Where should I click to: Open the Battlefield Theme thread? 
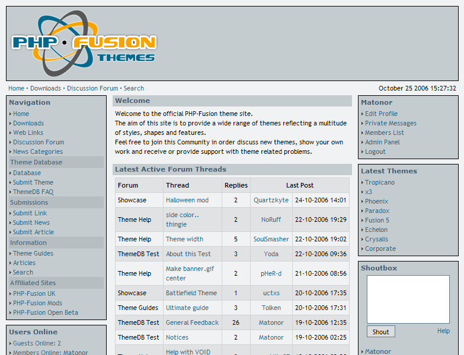pos(191,293)
